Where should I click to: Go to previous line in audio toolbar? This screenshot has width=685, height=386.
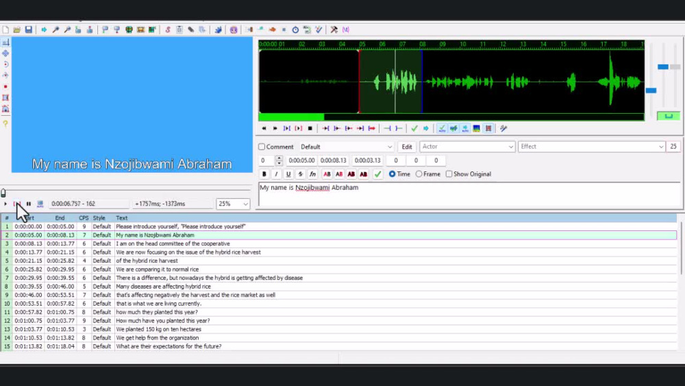pyautogui.click(x=264, y=128)
